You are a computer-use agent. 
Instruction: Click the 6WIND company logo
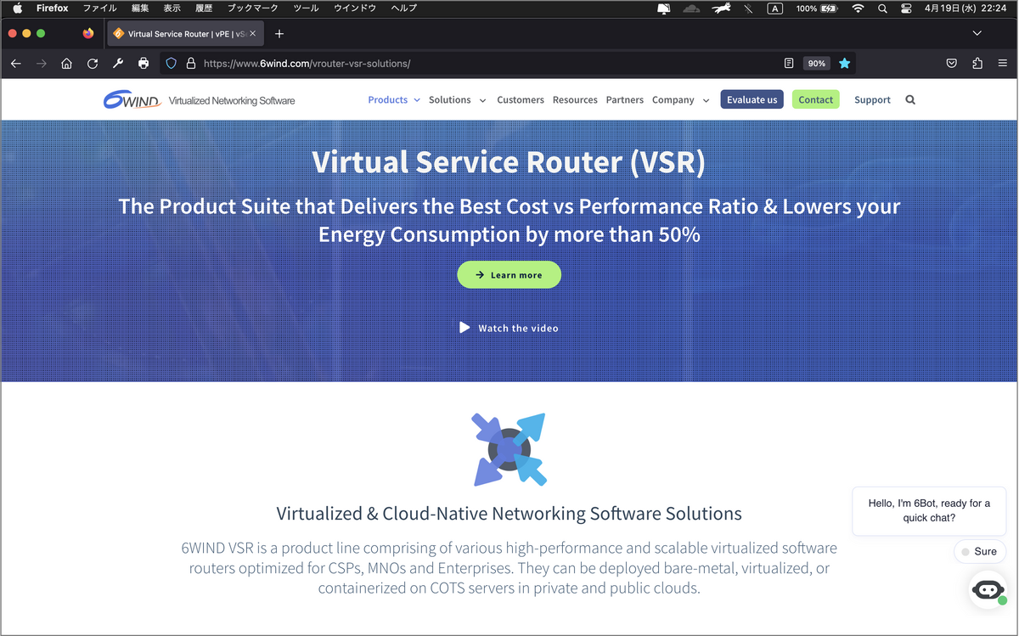132,99
